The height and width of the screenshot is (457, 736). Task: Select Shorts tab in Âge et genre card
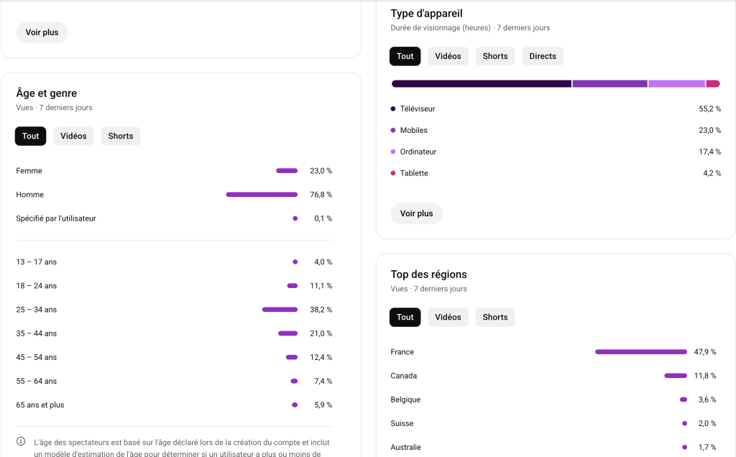121,137
